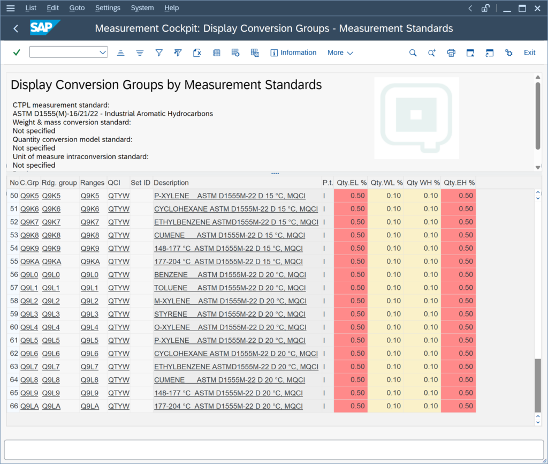Click the Qty.EL % column header
Image resolution: width=548 pixels, height=464 pixels.
pyautogui.click(x=352, y=183)
